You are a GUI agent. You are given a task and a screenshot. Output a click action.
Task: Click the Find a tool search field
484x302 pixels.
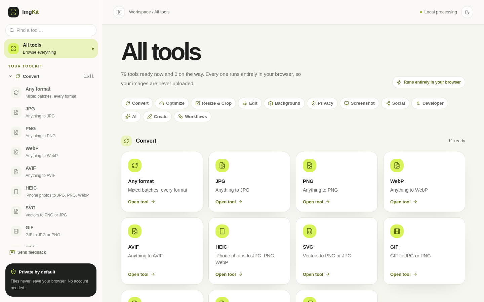tap(51, 30)
